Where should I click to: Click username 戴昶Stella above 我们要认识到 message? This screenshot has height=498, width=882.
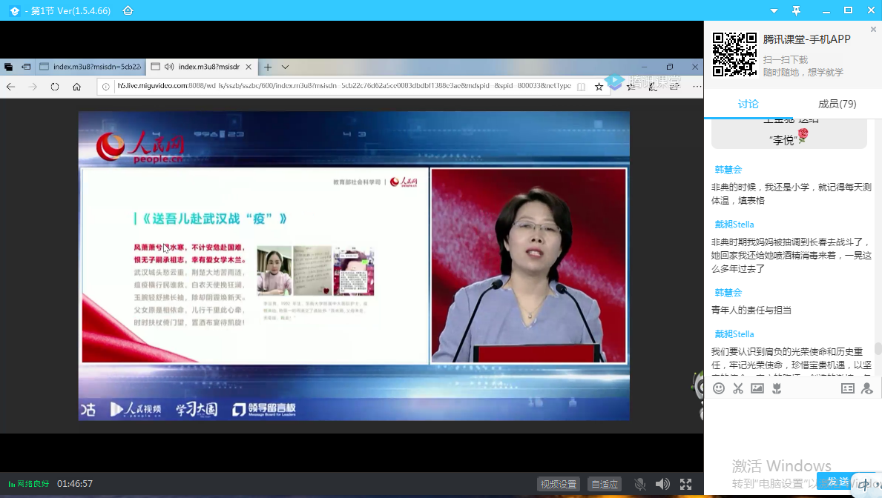(734, 334)
